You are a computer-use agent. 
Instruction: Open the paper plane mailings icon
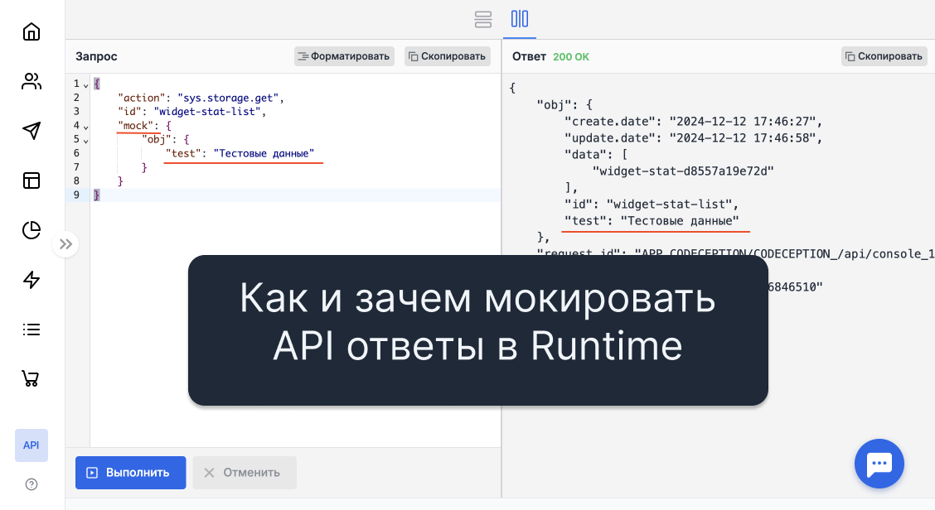click(x=31, y=131)
